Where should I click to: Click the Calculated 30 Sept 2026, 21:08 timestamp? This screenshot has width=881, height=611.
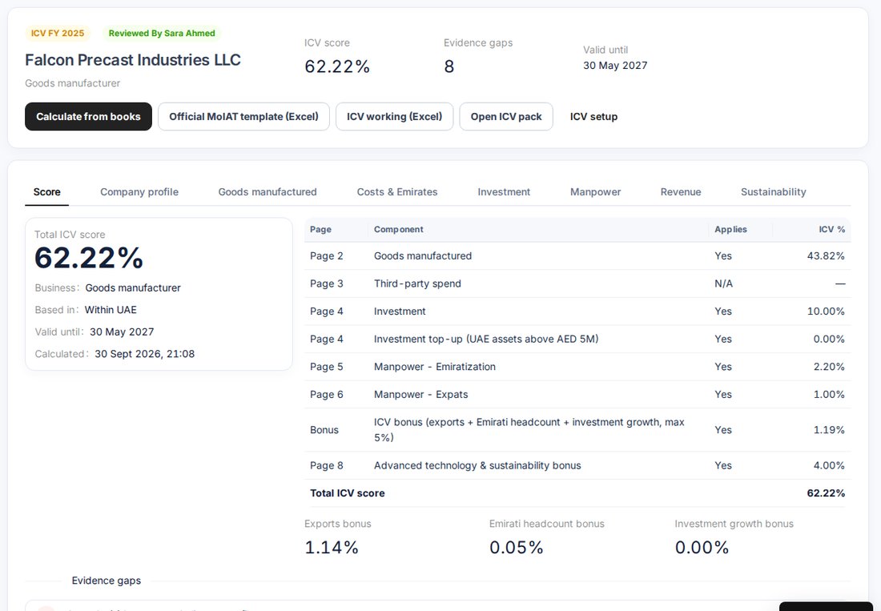pyautogui.click(x=144, y=354)
